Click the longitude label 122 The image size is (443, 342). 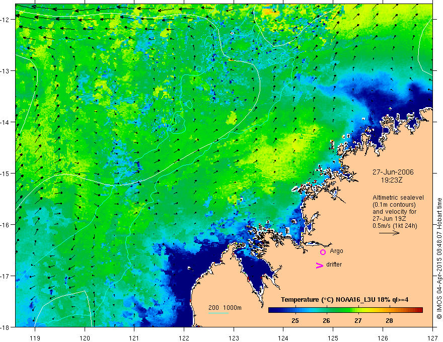point(184,338)
